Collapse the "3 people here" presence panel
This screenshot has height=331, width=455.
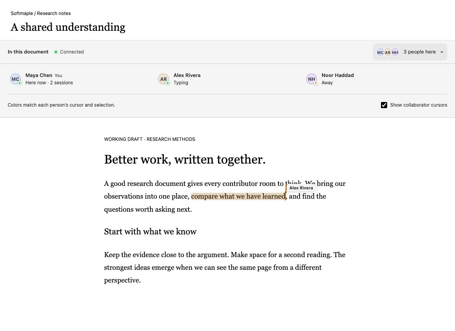[410, 52]
